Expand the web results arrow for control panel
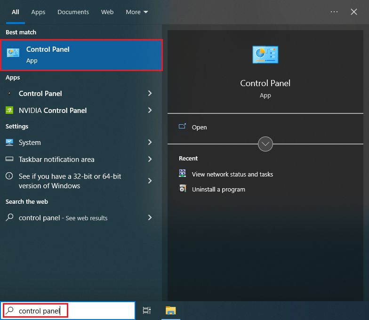Screen dimensions: 369x320 pyautogui.click(x=150, y=217)
